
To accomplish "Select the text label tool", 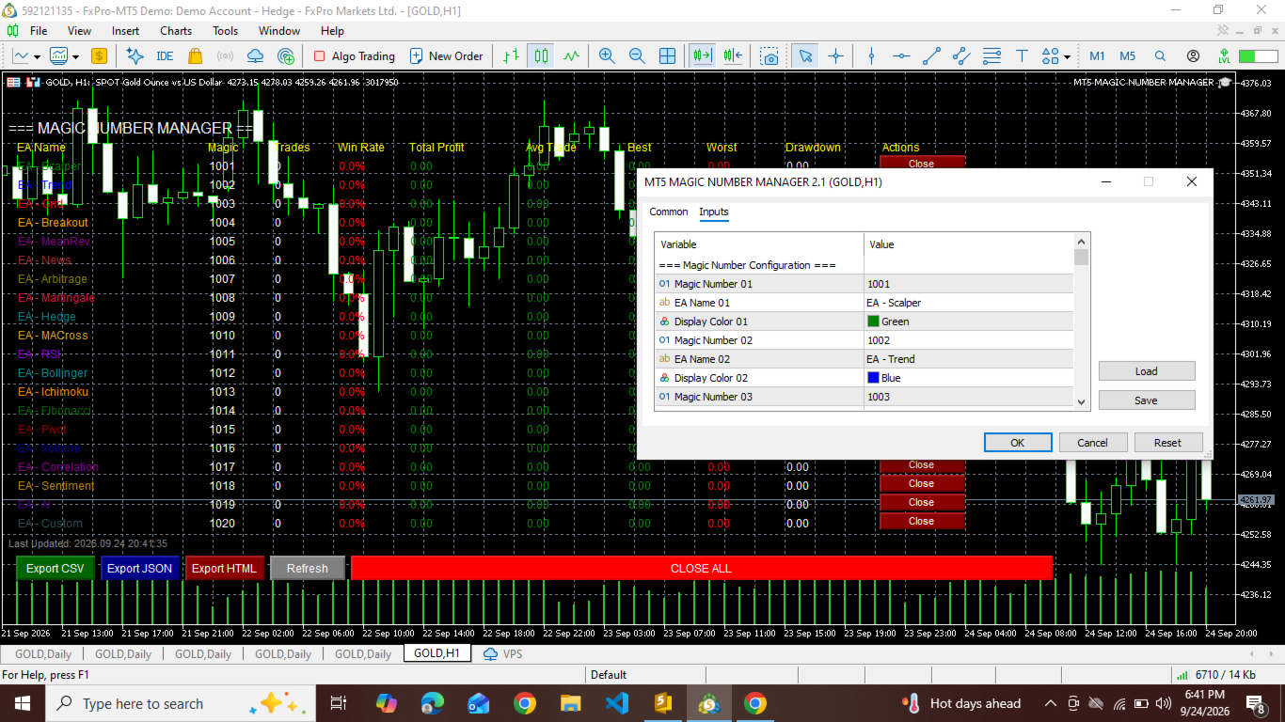I will click(1022, 56).
